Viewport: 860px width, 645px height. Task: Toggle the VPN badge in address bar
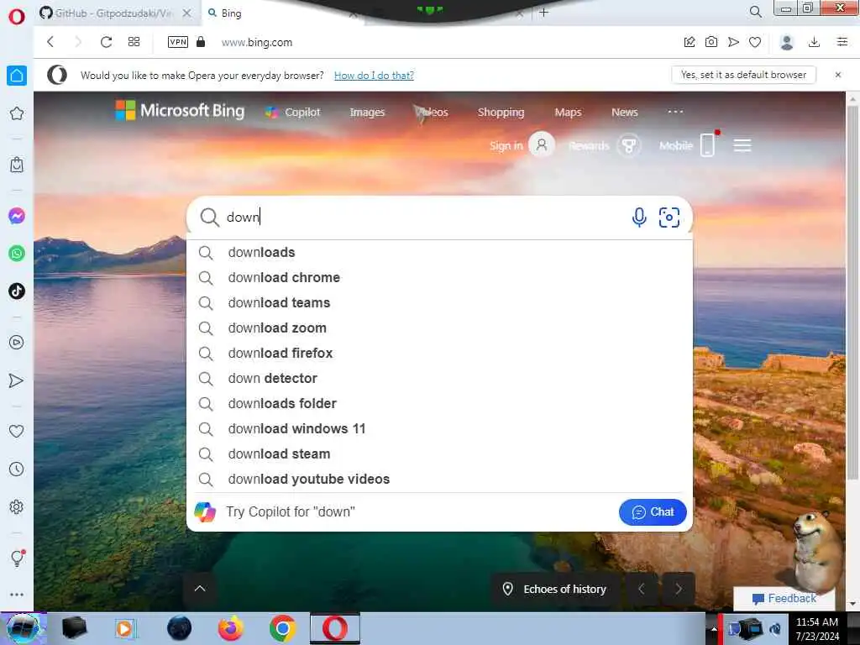pyautogui.click(x=178, y=42)
